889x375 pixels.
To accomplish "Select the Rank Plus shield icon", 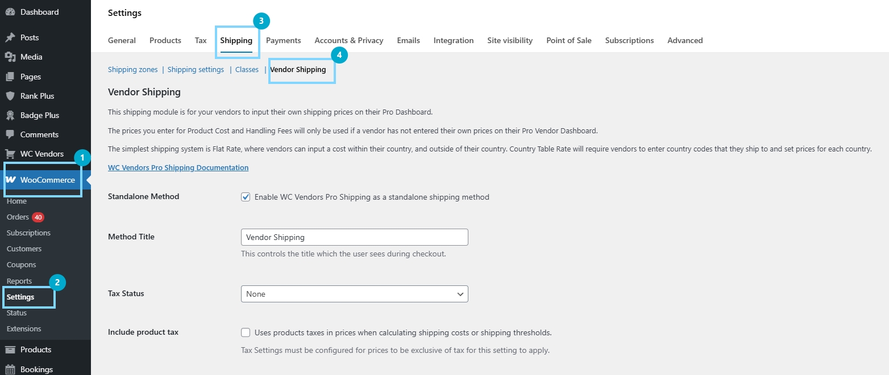I will click(x=10, y=96).
